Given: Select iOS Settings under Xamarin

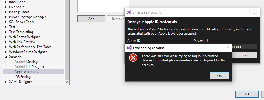Looking at the screenshot, I should [23, 77].
